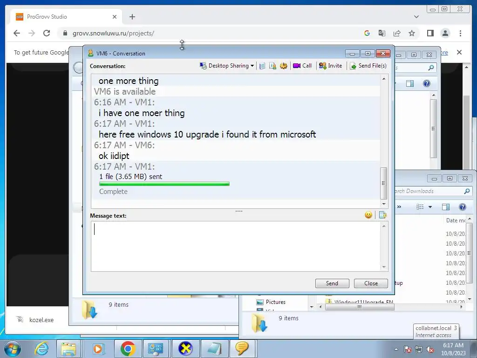477x358 pixels.
Task: Click "Complete" transfer status text
Action: (x=113, y=192)
